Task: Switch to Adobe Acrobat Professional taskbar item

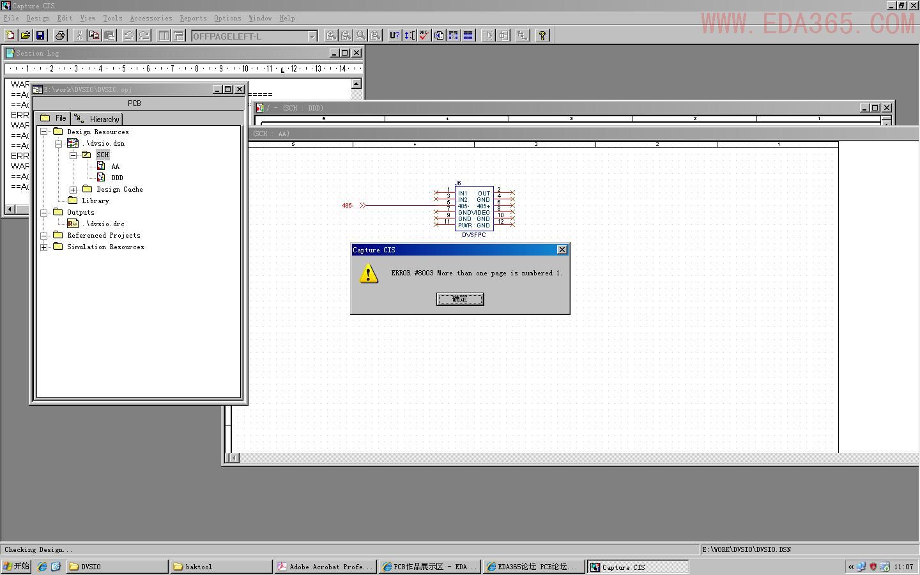Action: tap(325, 567)
